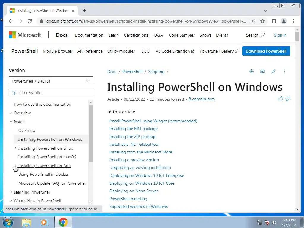Click the browser forward arrow
304x228 pixels.
pos(20,21)
